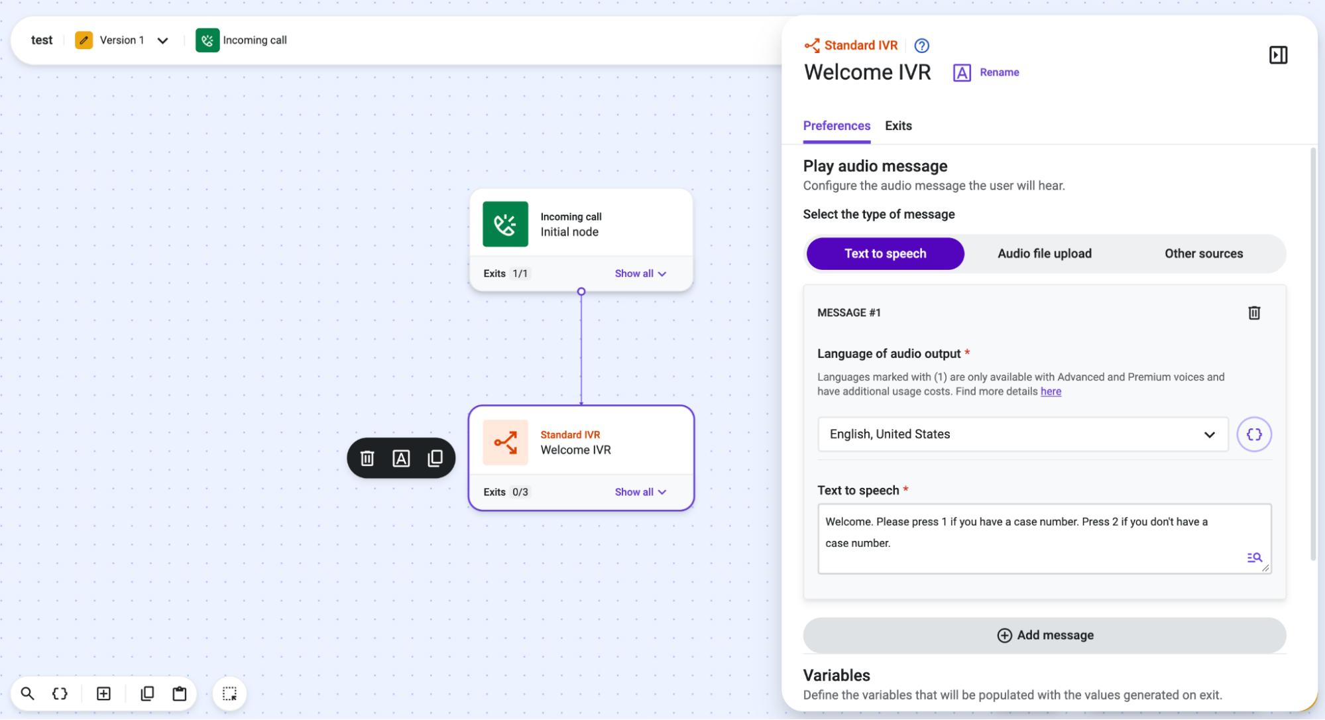Delete the Welcome IVR node via the trash icon
Viewport: 1325px width, 720px height.
[367, 458]
